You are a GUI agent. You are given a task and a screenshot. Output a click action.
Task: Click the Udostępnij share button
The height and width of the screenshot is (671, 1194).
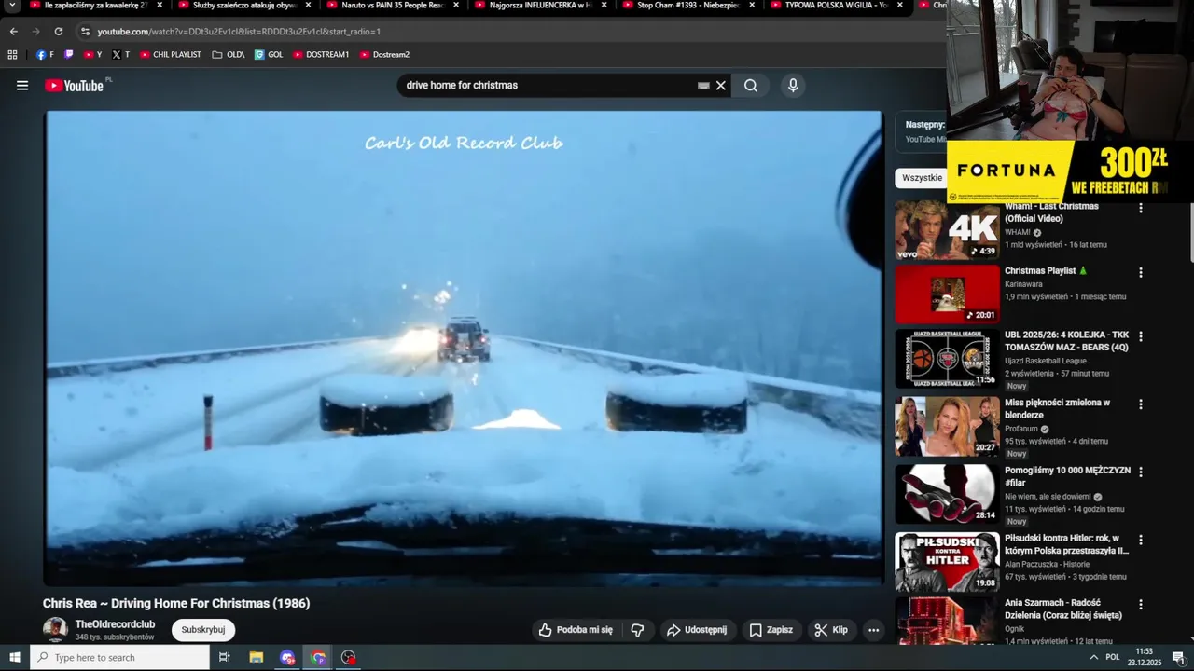pos(698,630)
